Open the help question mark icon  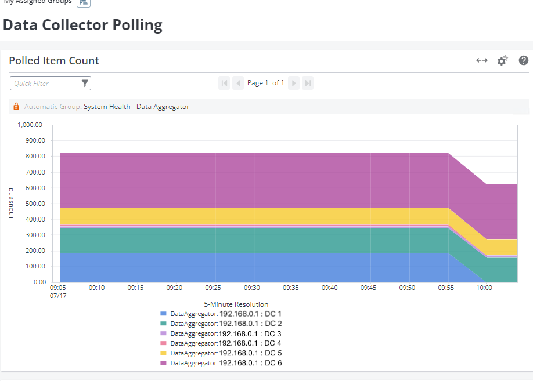click(524, 60)
